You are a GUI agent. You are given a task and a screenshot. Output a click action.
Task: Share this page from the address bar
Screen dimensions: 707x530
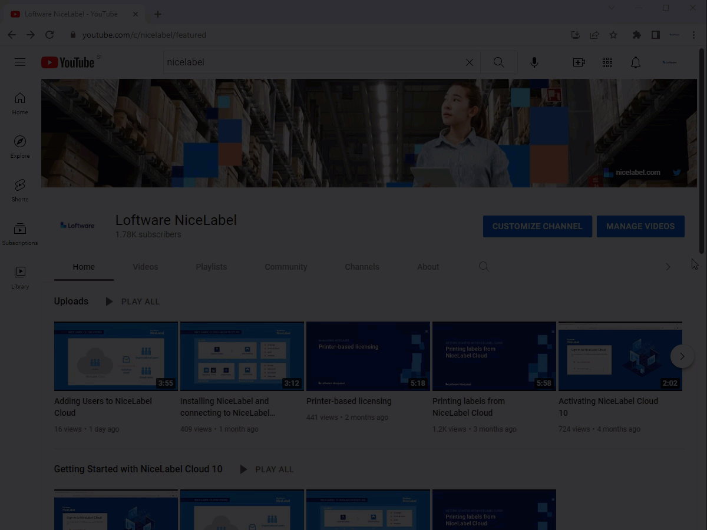tap(594, 35)
